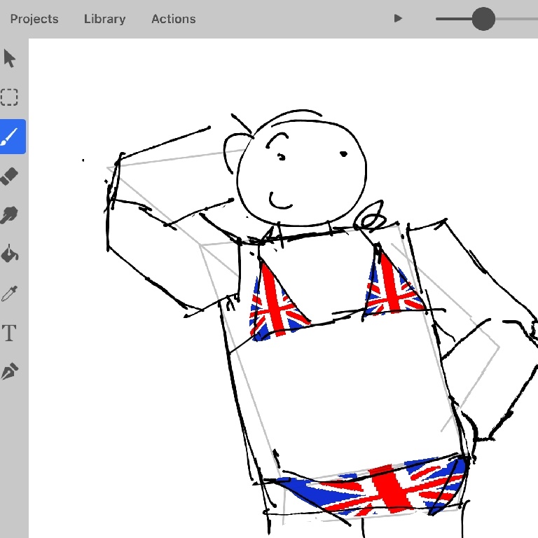Image resolution: width=538 pixels, height=538 pixels.
Task: Click the round slider handle
Action: (x=483, y=19)
